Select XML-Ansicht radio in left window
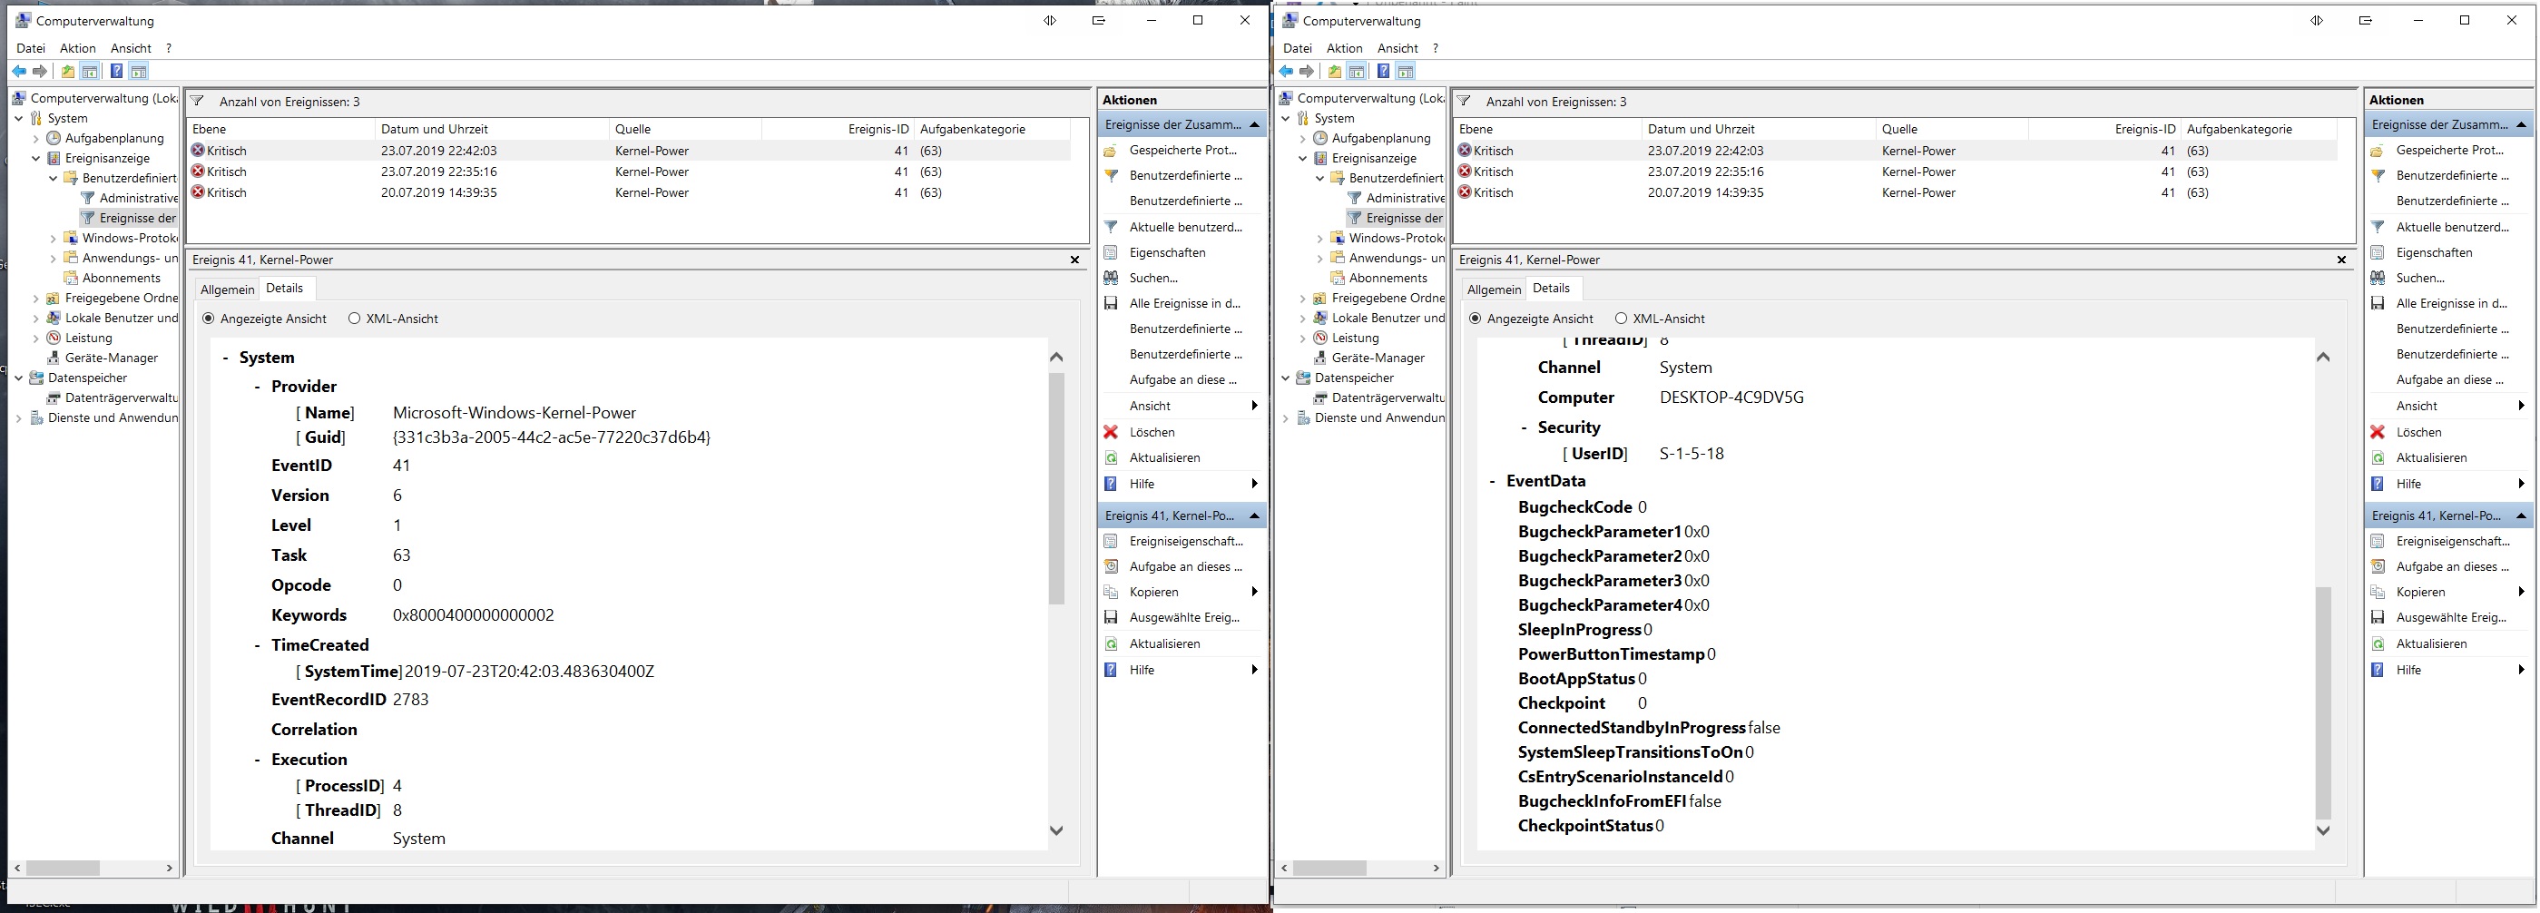Image resolution: width=2540 pixels, height=913 pixels. [354, 319]
